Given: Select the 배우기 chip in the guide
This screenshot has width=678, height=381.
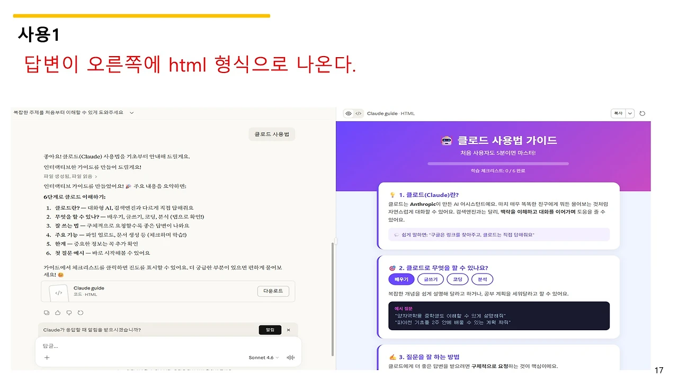Looking at the screenshot, I should point(401,279).
